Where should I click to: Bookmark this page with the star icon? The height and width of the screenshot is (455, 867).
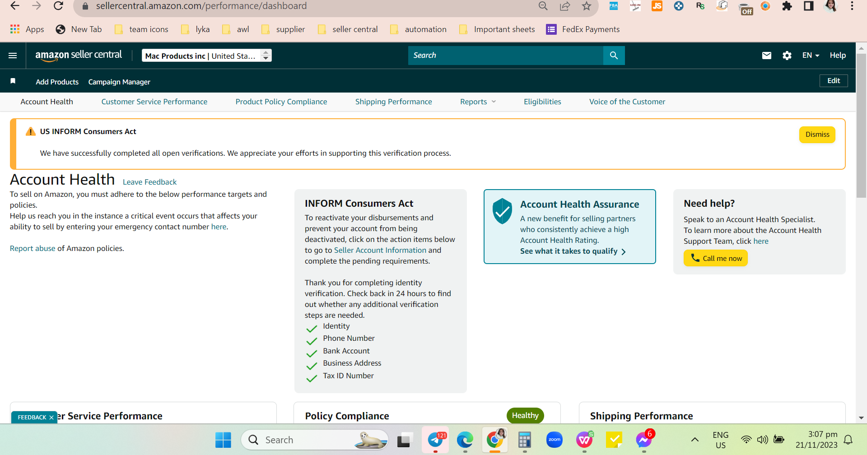tap(587, 6)
